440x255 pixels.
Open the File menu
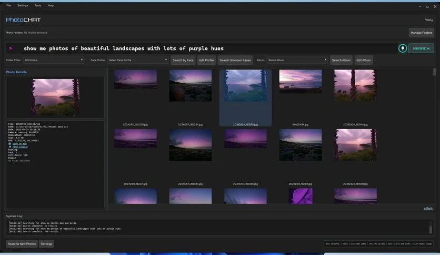point(9,5)
